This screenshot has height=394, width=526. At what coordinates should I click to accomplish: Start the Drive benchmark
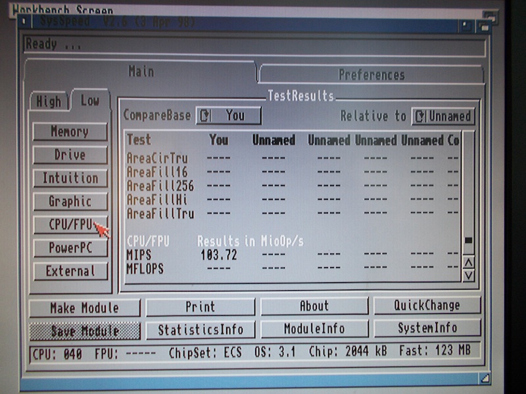[70, 155]
